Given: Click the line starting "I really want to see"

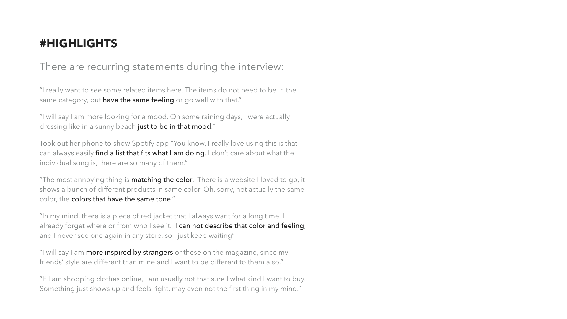Looking at the screenshot, I should pos(168,90).
